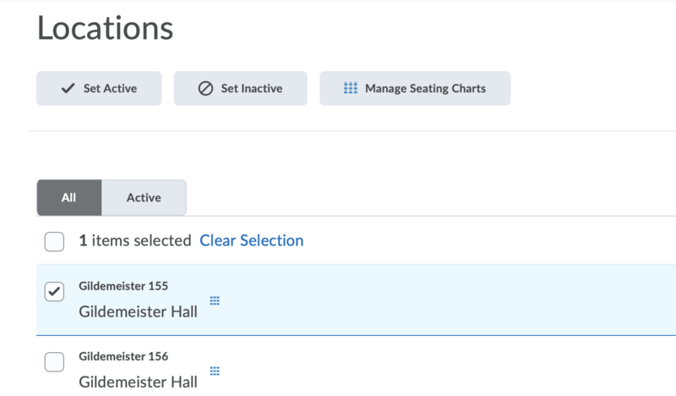The width and height of the screenshot is (676, 396).
Task: Click the checkmark icon on Set Active
Action: [68, 88]
